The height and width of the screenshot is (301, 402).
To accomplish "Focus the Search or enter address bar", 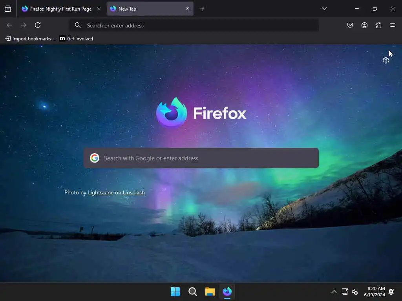I will pyautogui.click(x=194, y=25).
